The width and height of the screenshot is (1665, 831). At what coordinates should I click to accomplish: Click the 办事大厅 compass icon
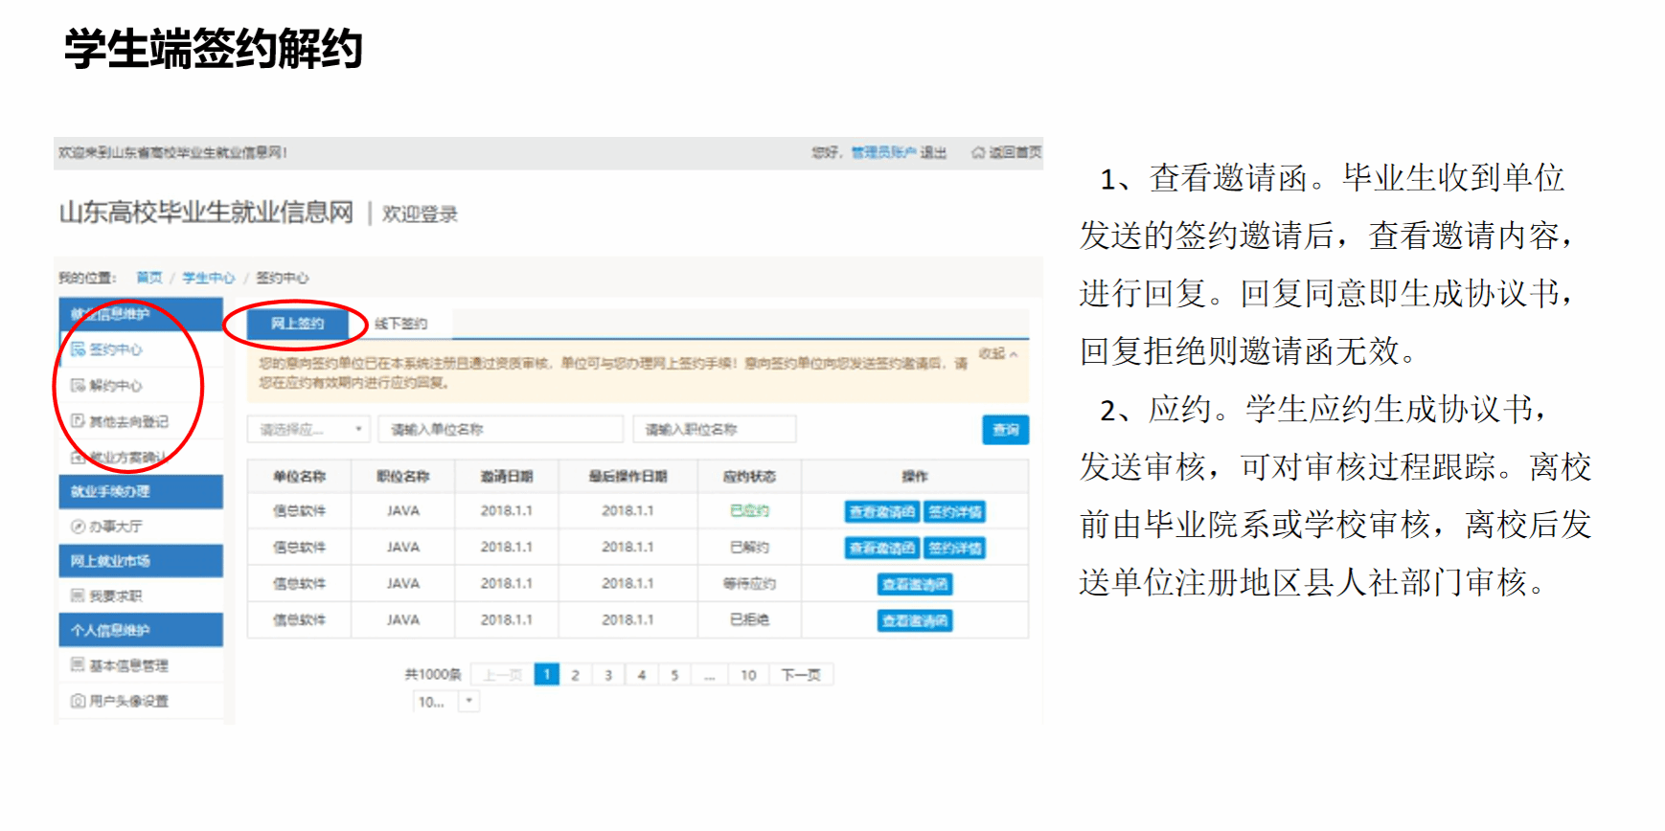click(x=79, y=527)
